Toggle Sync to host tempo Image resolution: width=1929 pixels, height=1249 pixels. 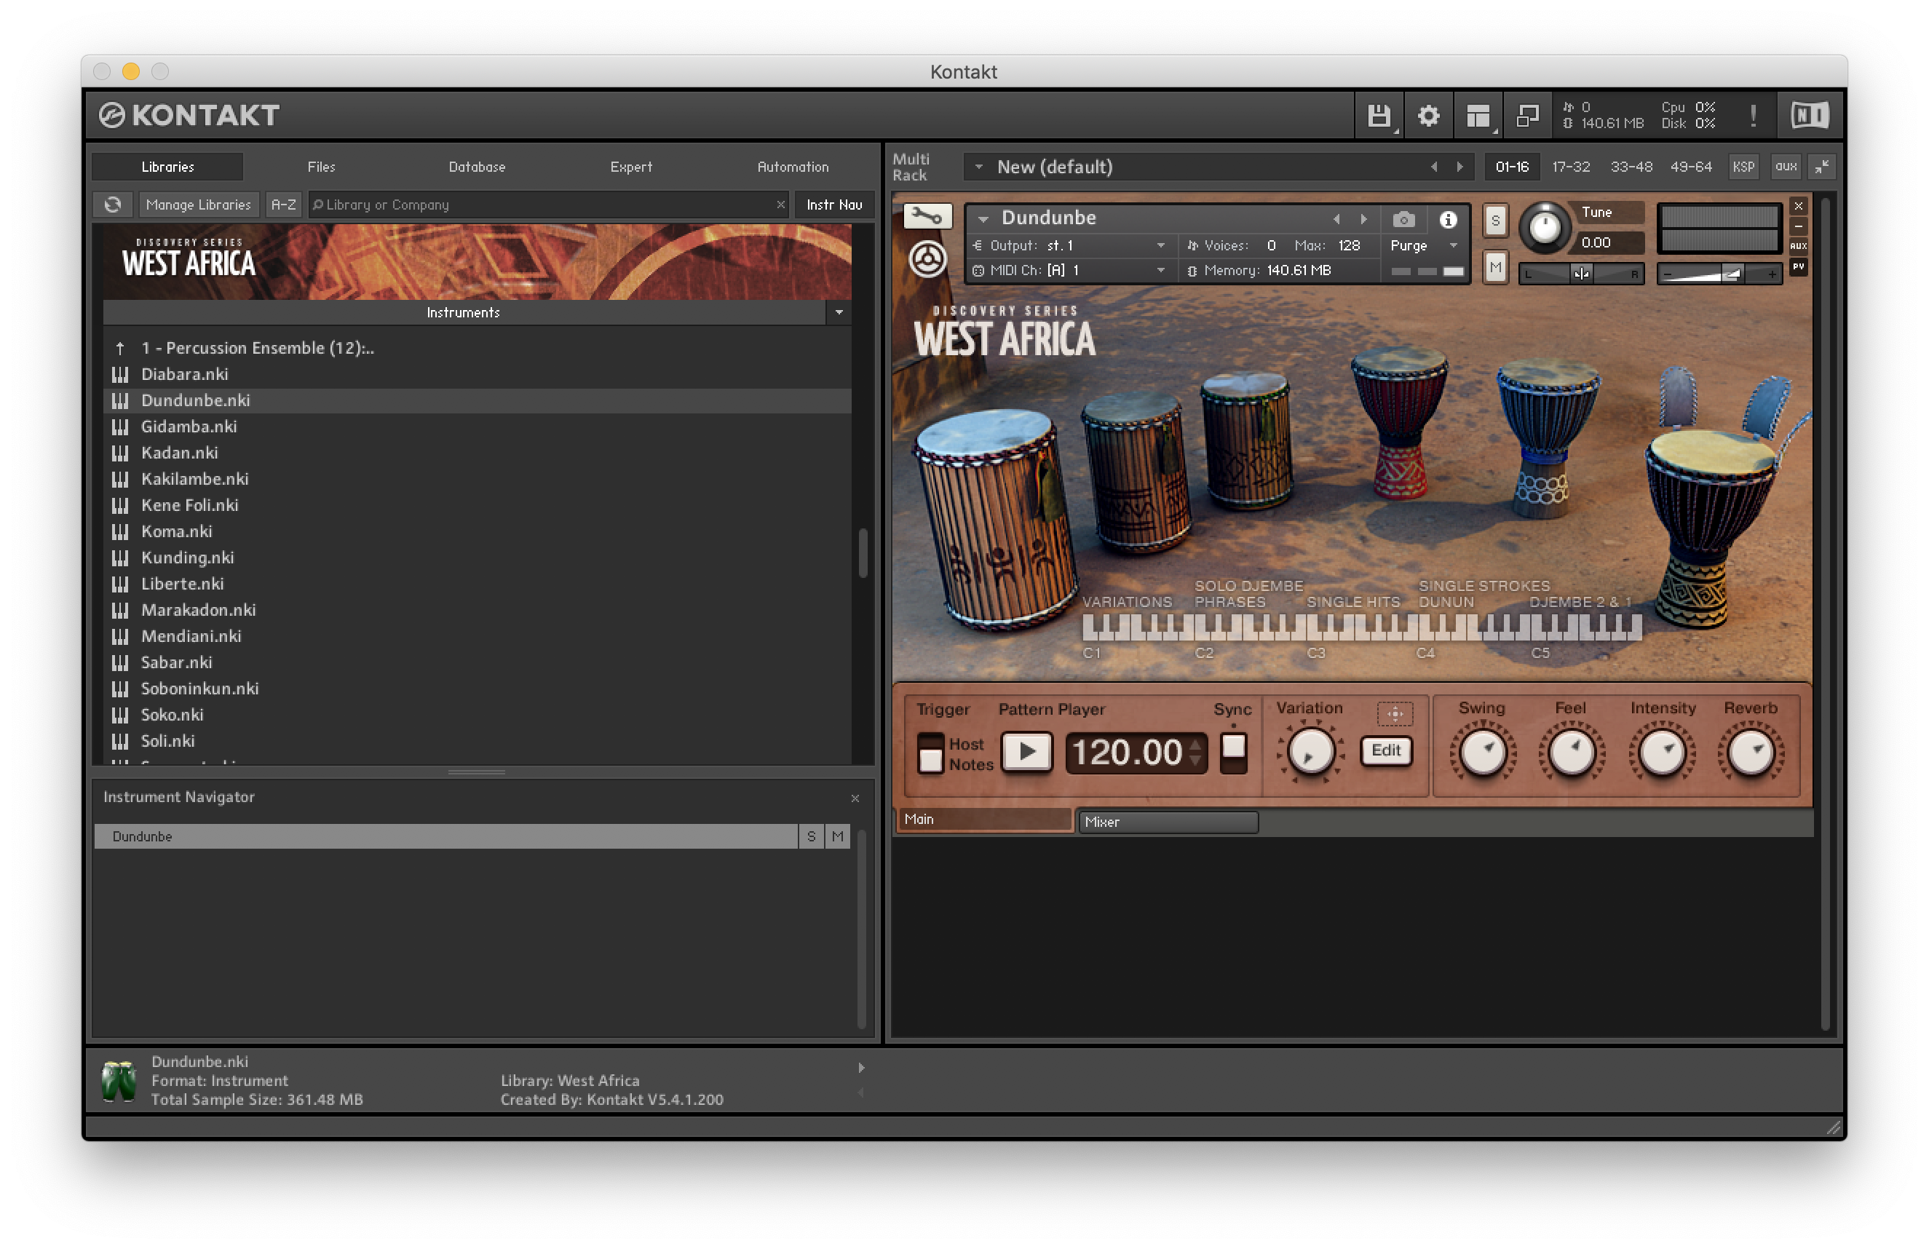click(1234, 753)
